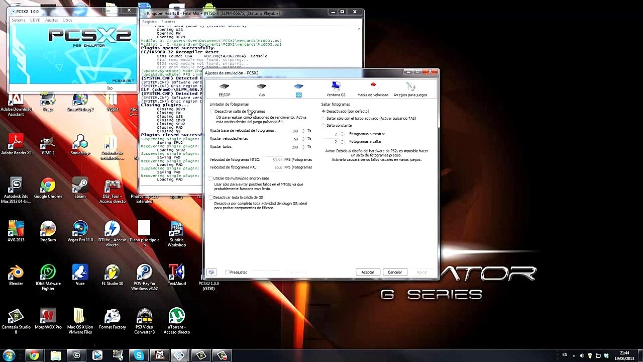The height and width of the screenshot is (362, 643).
Task: Click the SonicStage desktop icon
Action: point(80,145)
